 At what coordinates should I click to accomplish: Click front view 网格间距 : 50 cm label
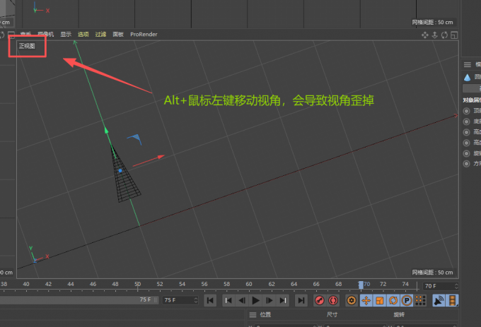(x=432, y=273)
